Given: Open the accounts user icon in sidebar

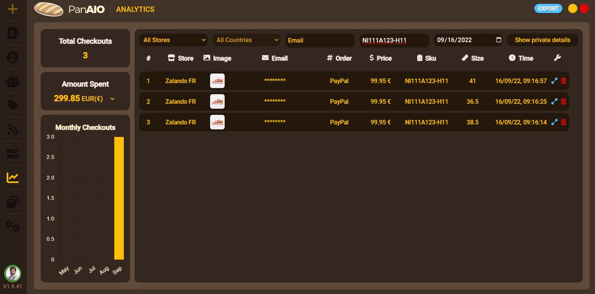Looking at the screenshot, I should point(13,57).
